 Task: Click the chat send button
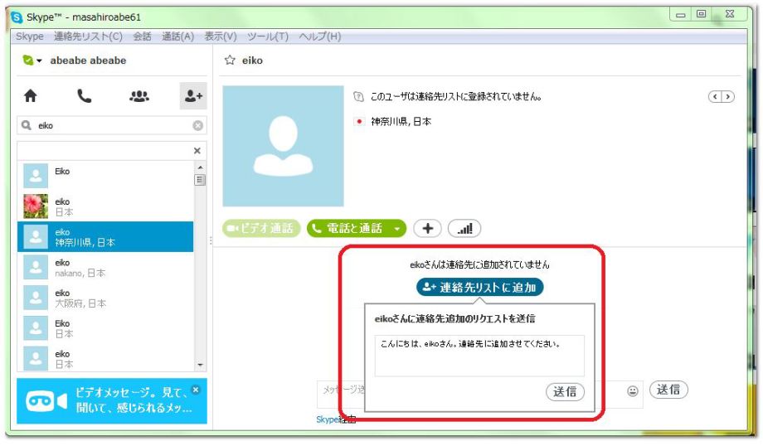point(668,390)
